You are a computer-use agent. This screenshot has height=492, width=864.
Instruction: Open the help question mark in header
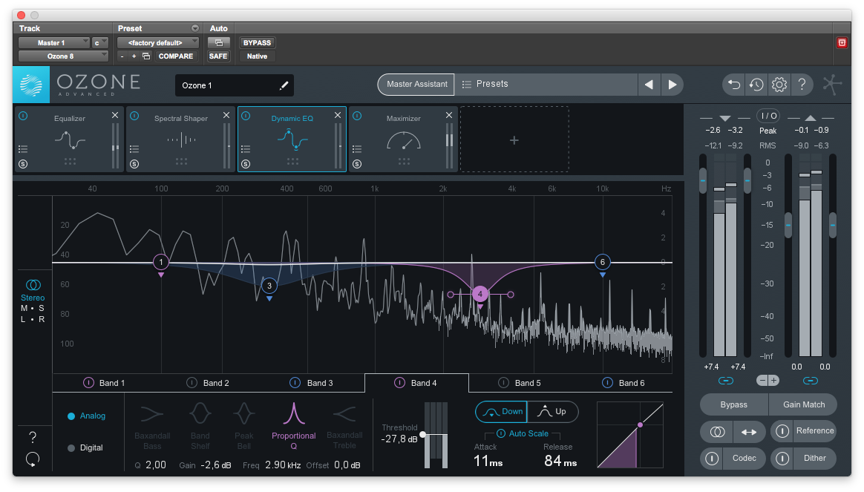[x=802, y=85]
